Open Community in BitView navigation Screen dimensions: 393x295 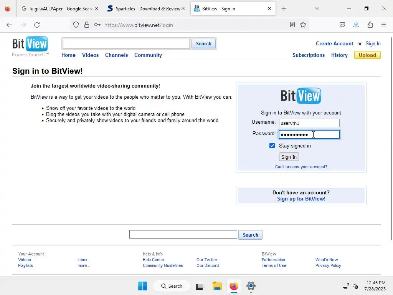coord(148,55)
